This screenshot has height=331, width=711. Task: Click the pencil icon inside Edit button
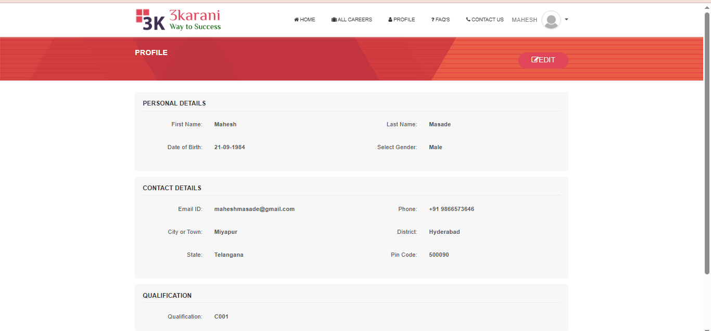[535, 60]
